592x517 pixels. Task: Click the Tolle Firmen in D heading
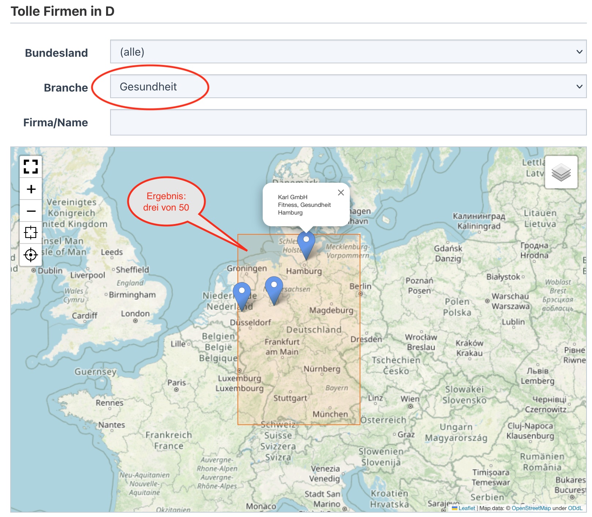[63, 11]
